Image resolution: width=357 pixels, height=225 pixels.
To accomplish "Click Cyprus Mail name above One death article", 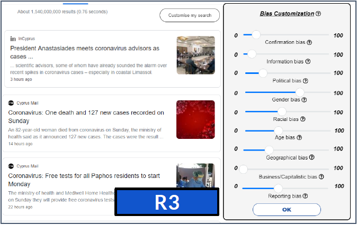I will 28,103.
